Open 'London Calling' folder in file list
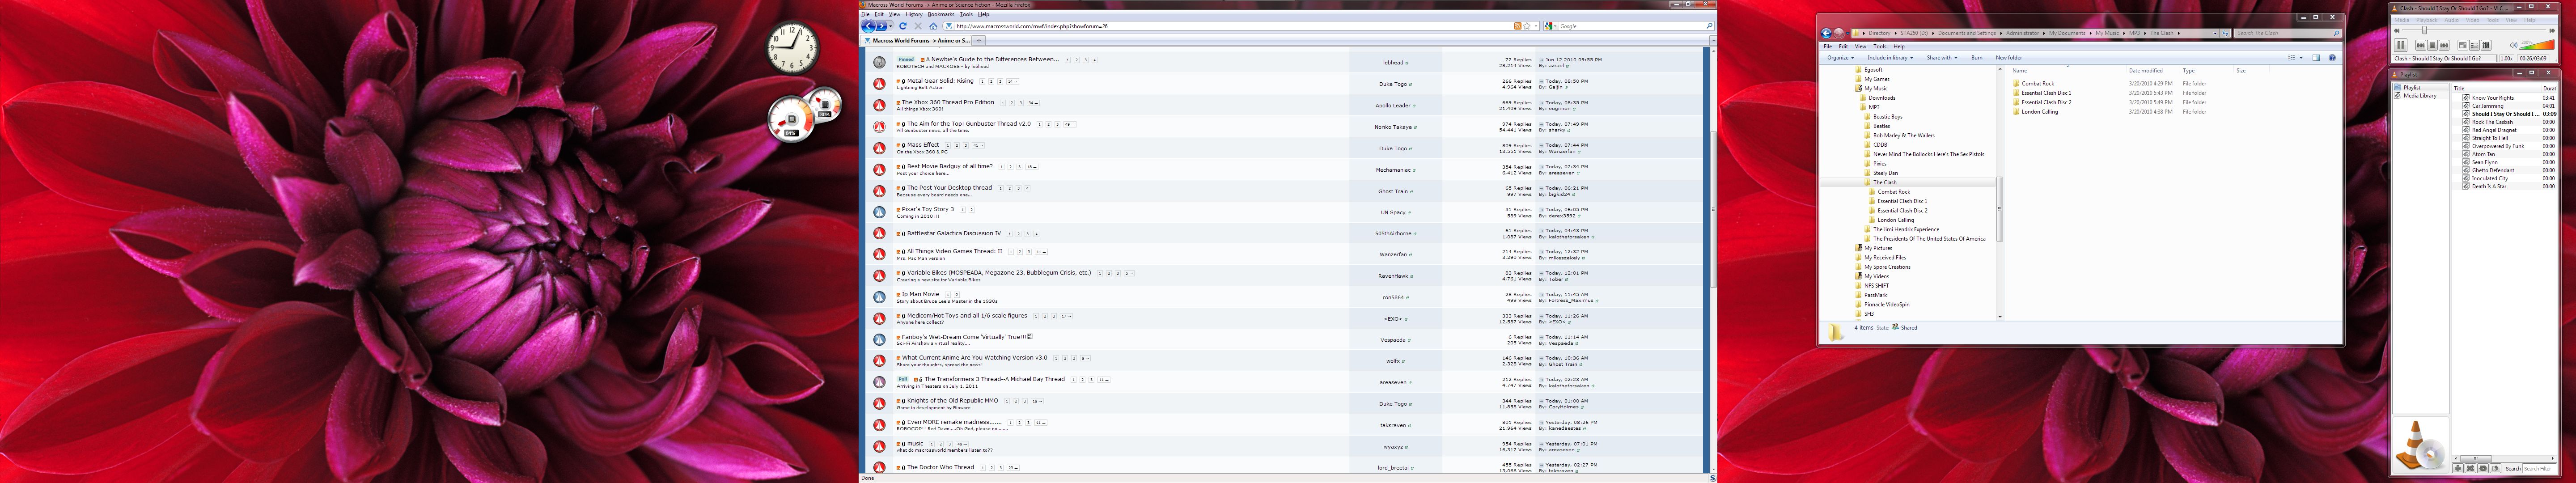 tap(2039, 112)
